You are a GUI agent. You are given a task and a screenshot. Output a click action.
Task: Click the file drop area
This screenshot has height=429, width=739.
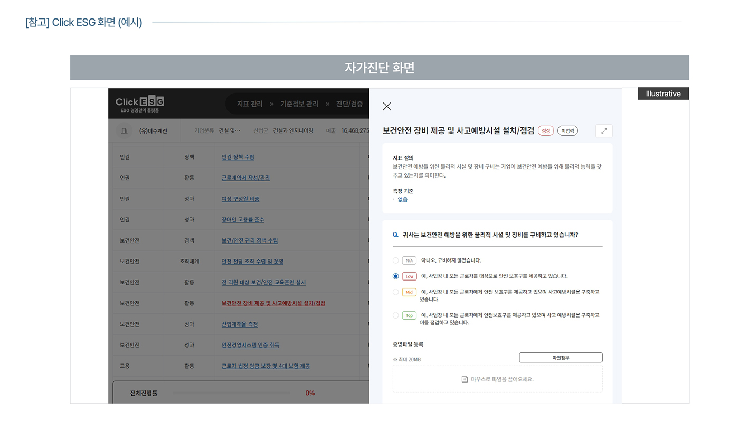pyautogui.click(x=497, y=379)
